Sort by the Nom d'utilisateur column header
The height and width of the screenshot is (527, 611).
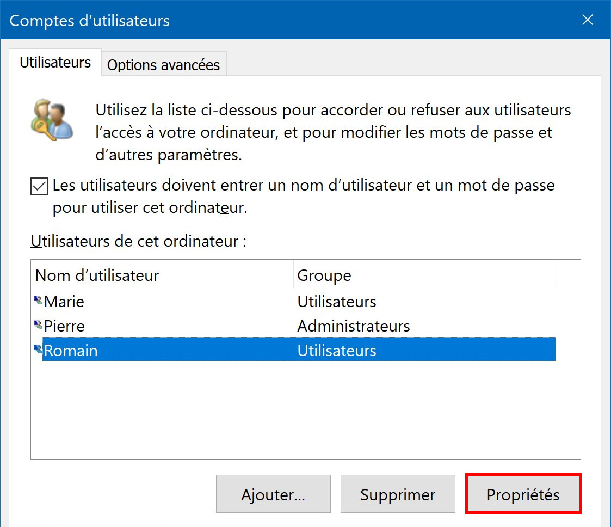162,275
